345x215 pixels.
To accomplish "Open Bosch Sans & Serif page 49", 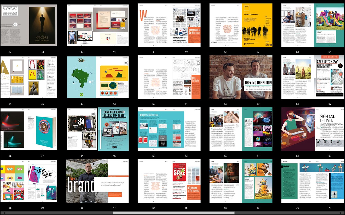I will [x=185, y=25].
